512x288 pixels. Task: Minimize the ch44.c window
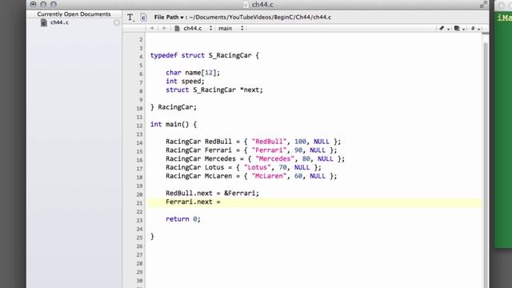[43, 4]
